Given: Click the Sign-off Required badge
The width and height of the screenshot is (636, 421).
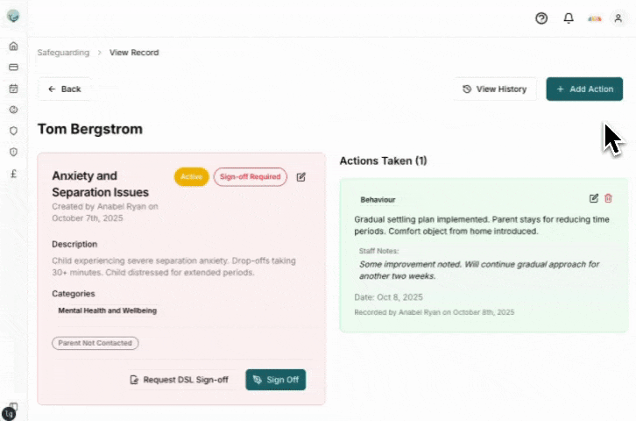Looking at the screenshot, I should (x=251, y=177).
